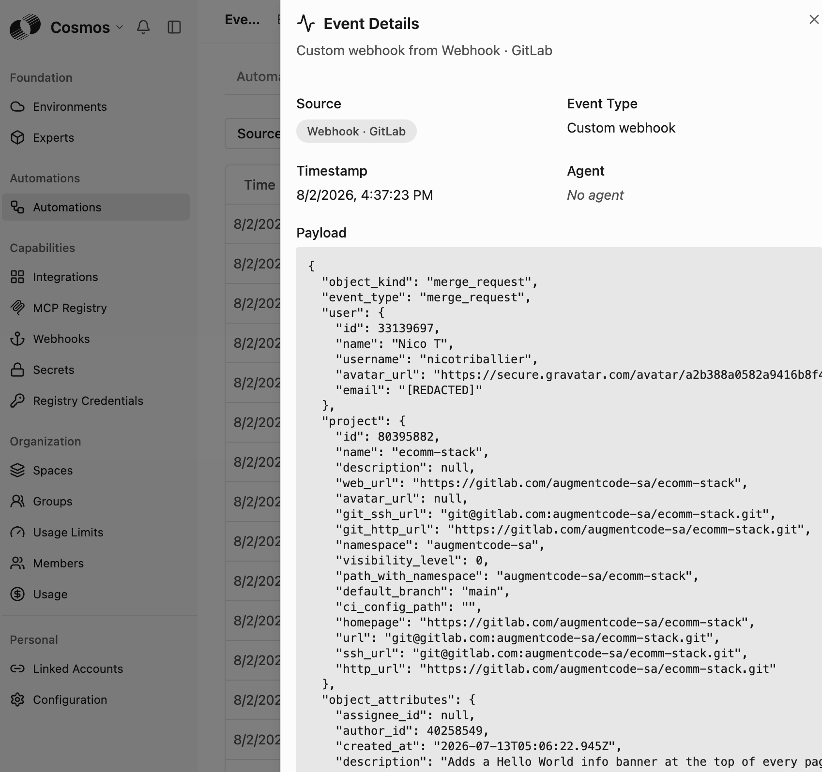
Task: Click payload line "namespace": "augmentcode-sa"
Action: pyautogui.click(x=441, y=545)
